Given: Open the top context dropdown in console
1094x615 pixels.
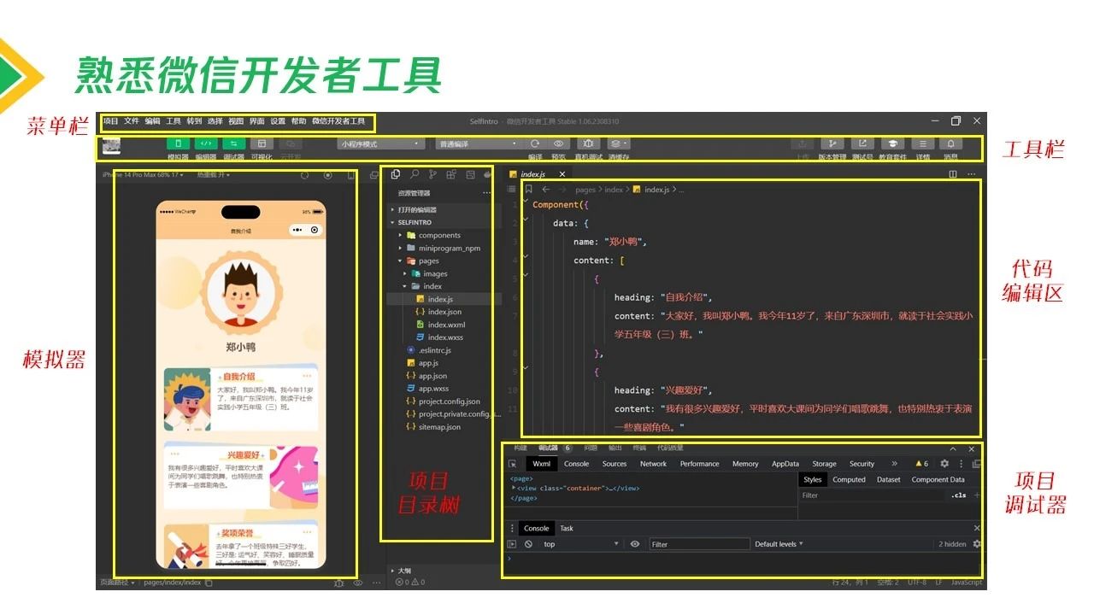Looking at the screenshot, I should (x=580, y=544).
